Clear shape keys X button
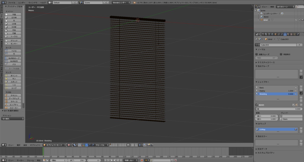304x162 pixels. pyautogui.click(x=301, y=105)
